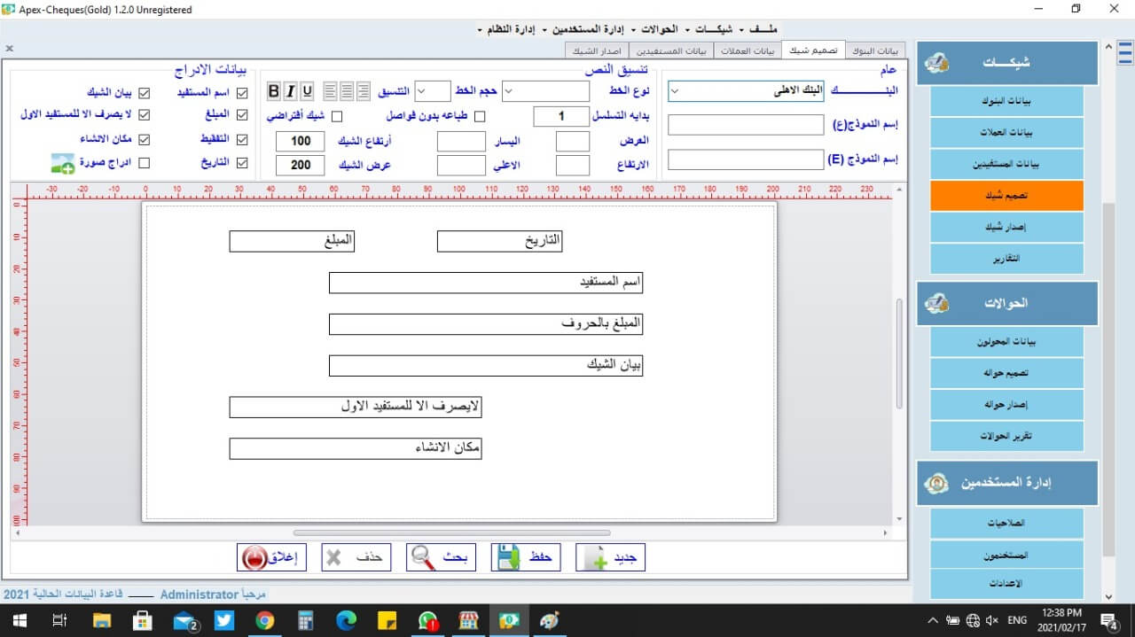Viewport: 1135px width, 637px height.
Task: Switch to the بيانات البنوك tab
Action: coord(876,50)
